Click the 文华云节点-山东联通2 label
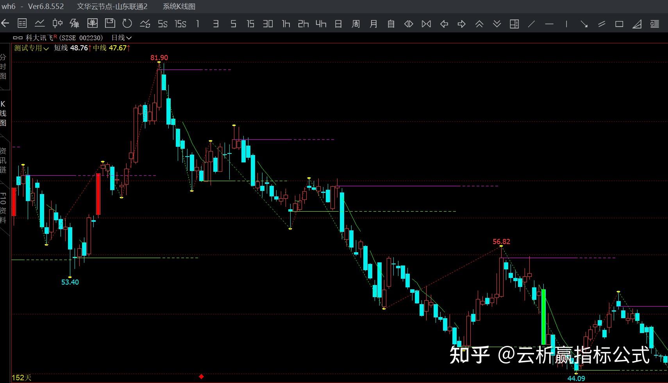 112,6
